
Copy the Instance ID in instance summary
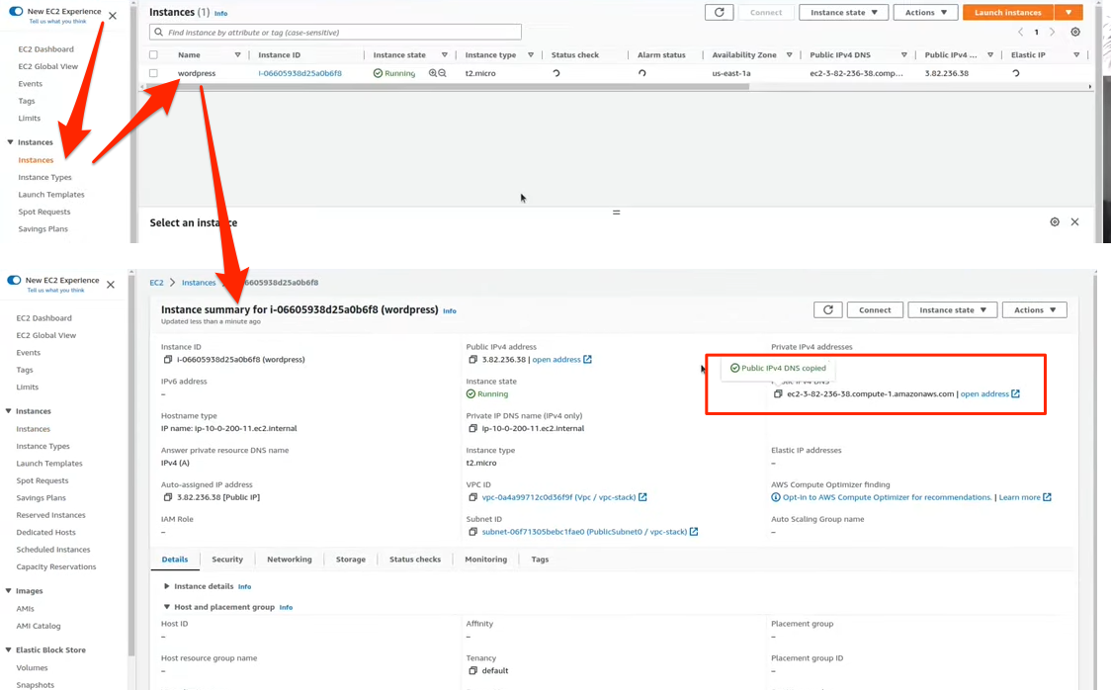[166, 360]
